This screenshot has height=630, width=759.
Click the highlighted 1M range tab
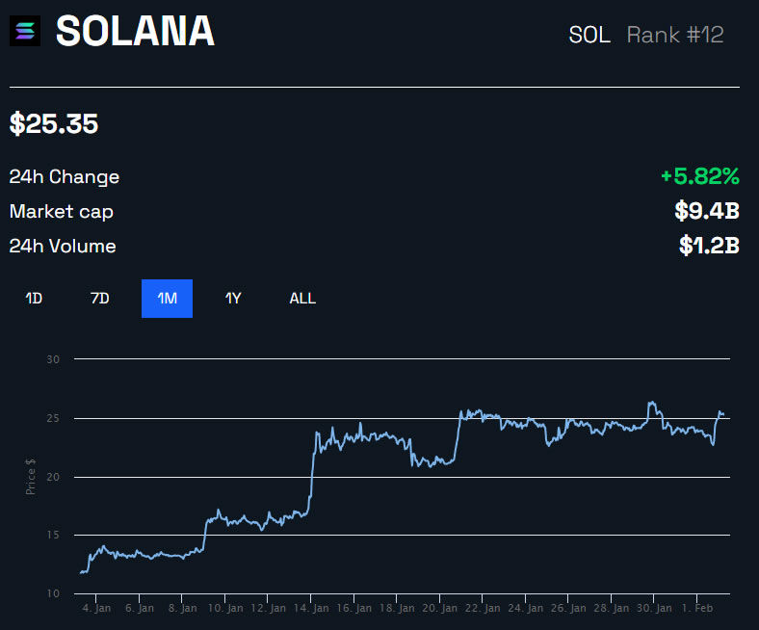tap(167, 299)
